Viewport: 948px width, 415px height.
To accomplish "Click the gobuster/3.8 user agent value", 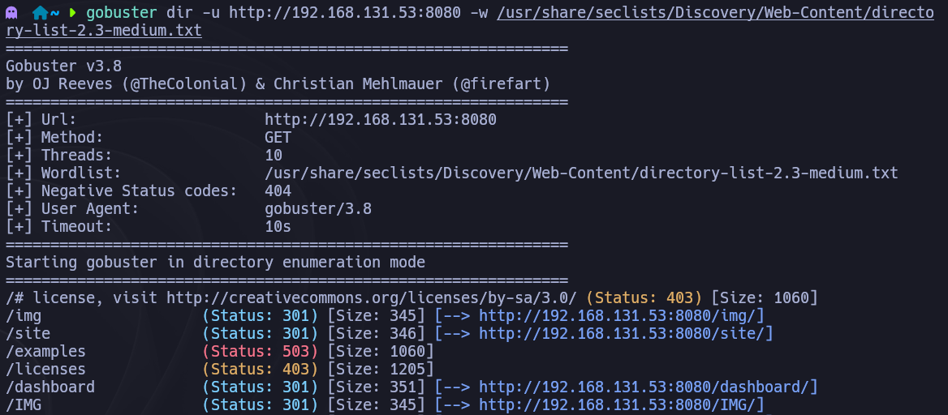I will (317, 209).
